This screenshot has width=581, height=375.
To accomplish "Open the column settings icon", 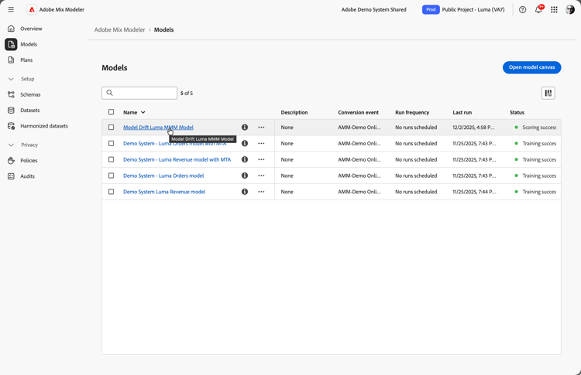I will click(548, 94).
